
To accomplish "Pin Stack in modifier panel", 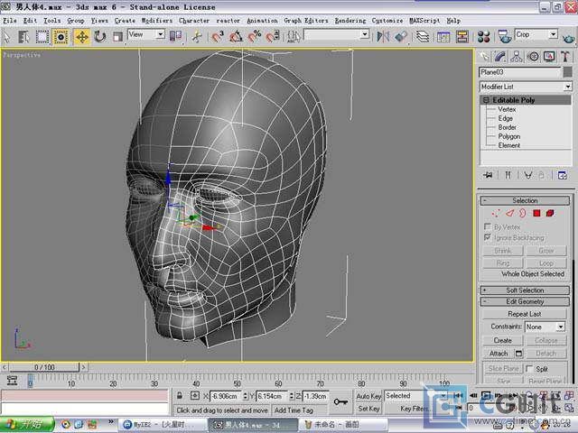I will [488, 175].
